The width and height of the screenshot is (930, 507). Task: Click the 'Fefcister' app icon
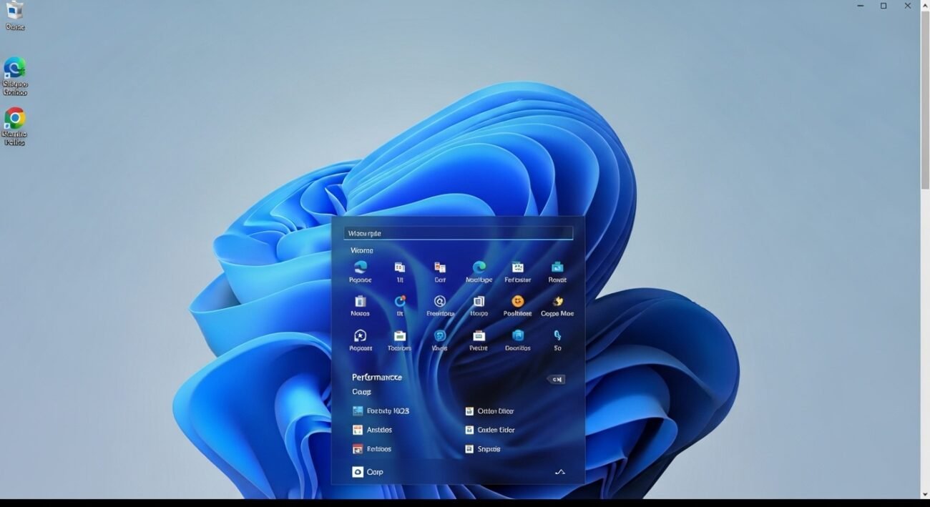(517, 267)
